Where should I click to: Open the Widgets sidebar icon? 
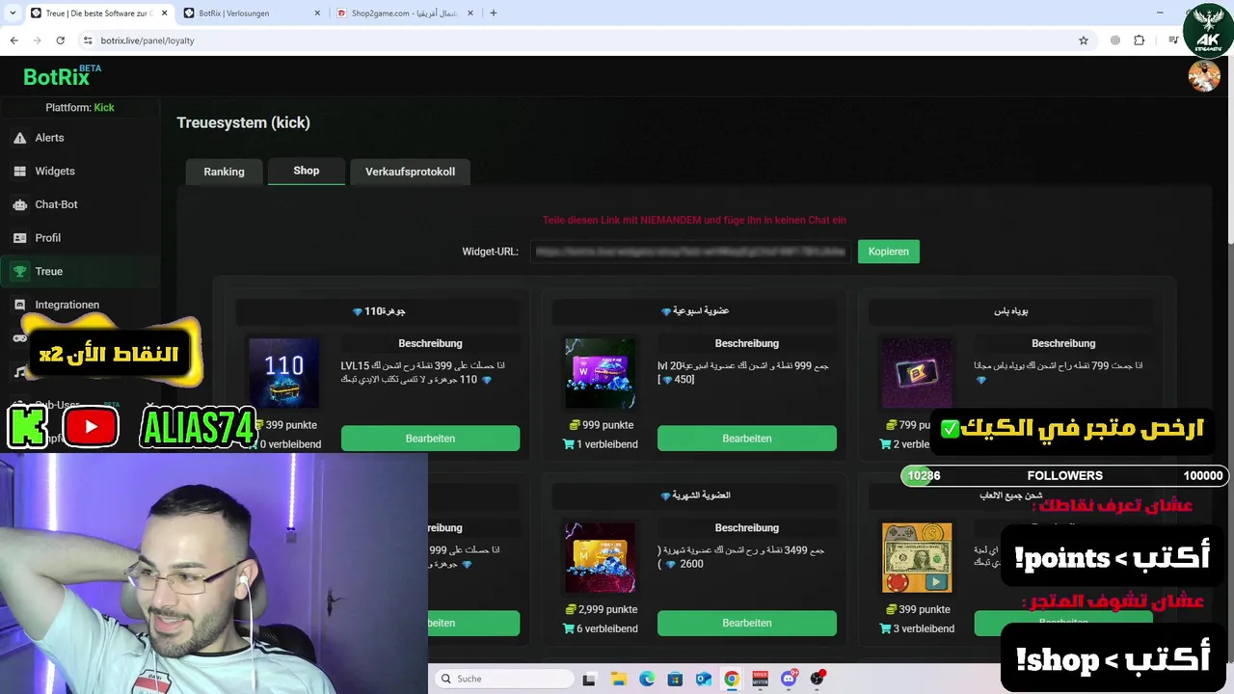19,171
